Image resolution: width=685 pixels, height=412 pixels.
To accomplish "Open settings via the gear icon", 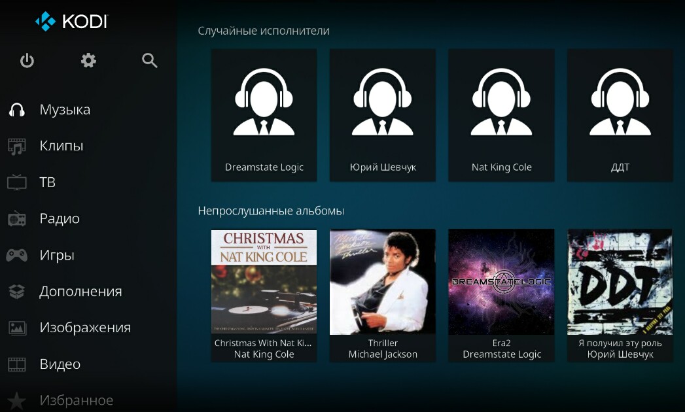I will [x=88, y=60].
